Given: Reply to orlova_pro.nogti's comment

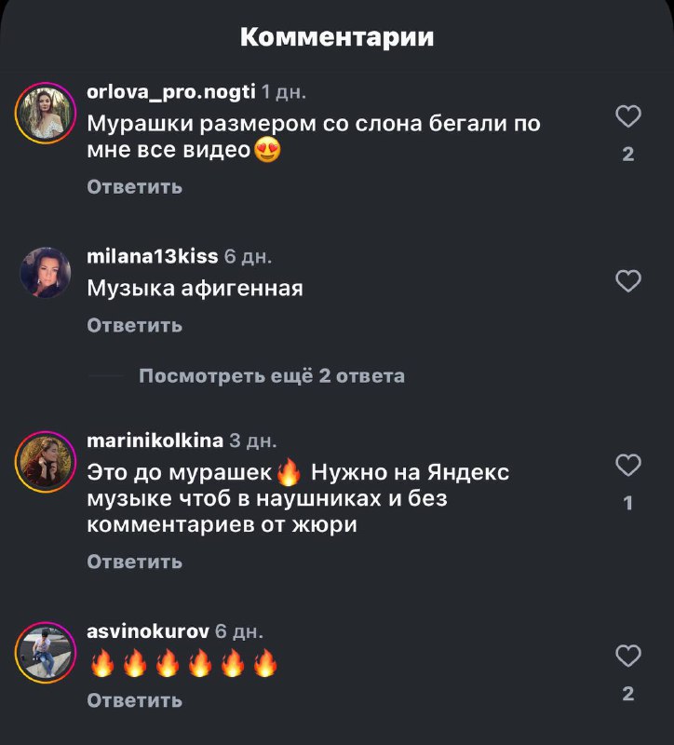Looking at the screenshot, I should [x=134, y=187].
